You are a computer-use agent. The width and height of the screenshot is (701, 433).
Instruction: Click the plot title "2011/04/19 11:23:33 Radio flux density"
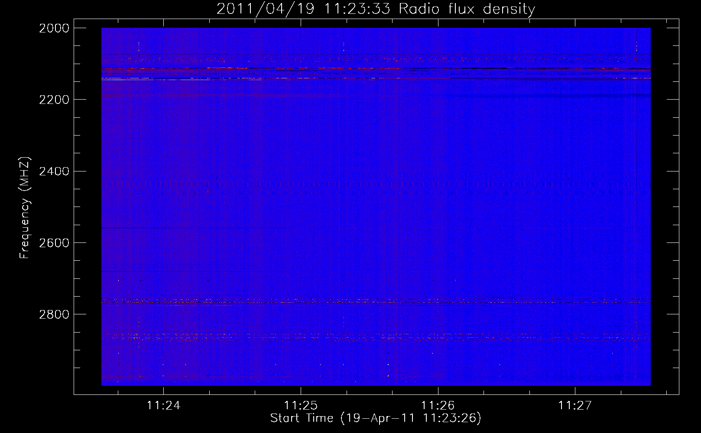376,9
